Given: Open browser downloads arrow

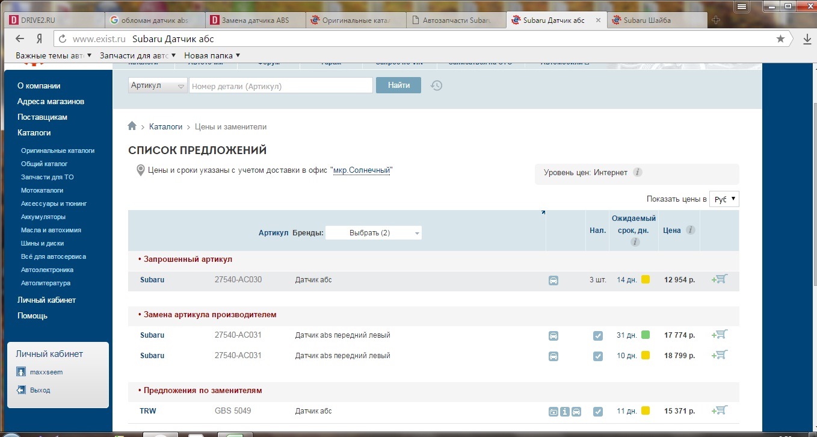Looking at the screenshot, I should pyautogui.click(x=807, y=39).
